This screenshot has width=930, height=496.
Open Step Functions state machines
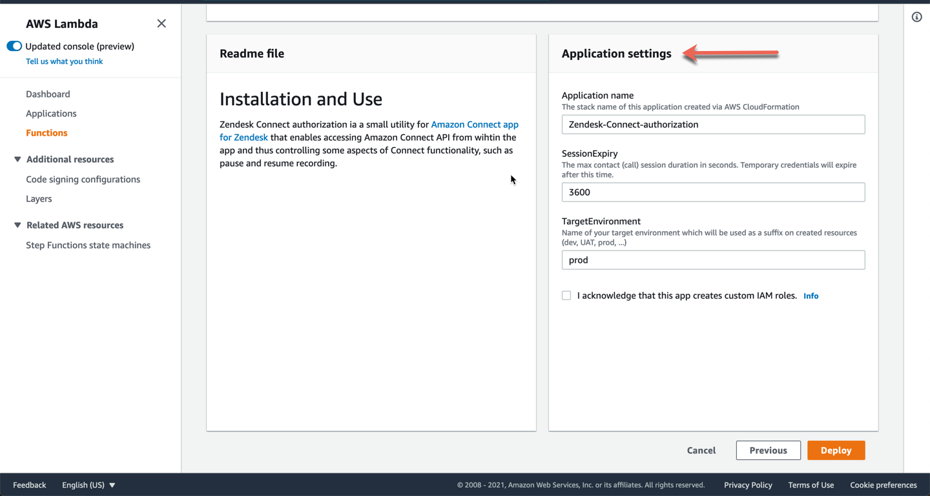coord(88,245)
